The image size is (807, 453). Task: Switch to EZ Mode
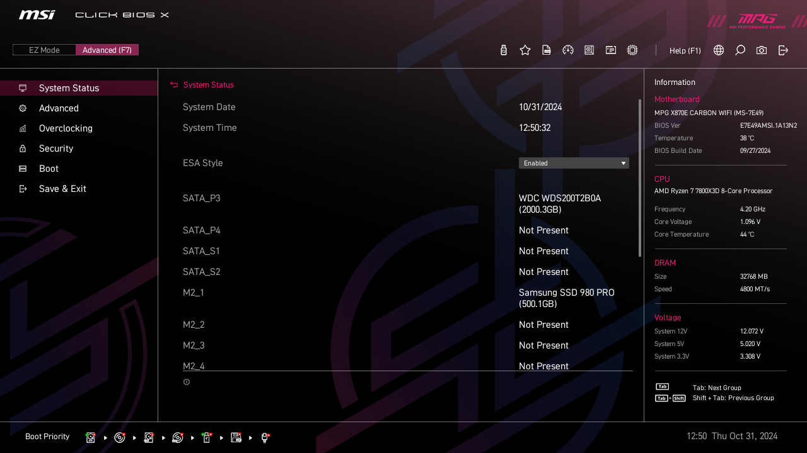[44, 50]
